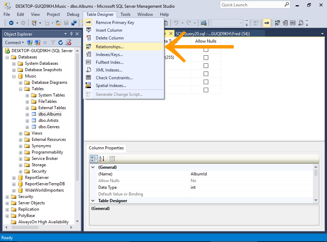Toggle Allow Nulls for the second column row
Screen dimensions: 327x242
[205, 57]
